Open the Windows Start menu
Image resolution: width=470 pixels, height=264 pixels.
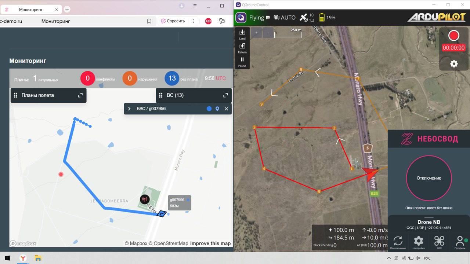point(7,258)
